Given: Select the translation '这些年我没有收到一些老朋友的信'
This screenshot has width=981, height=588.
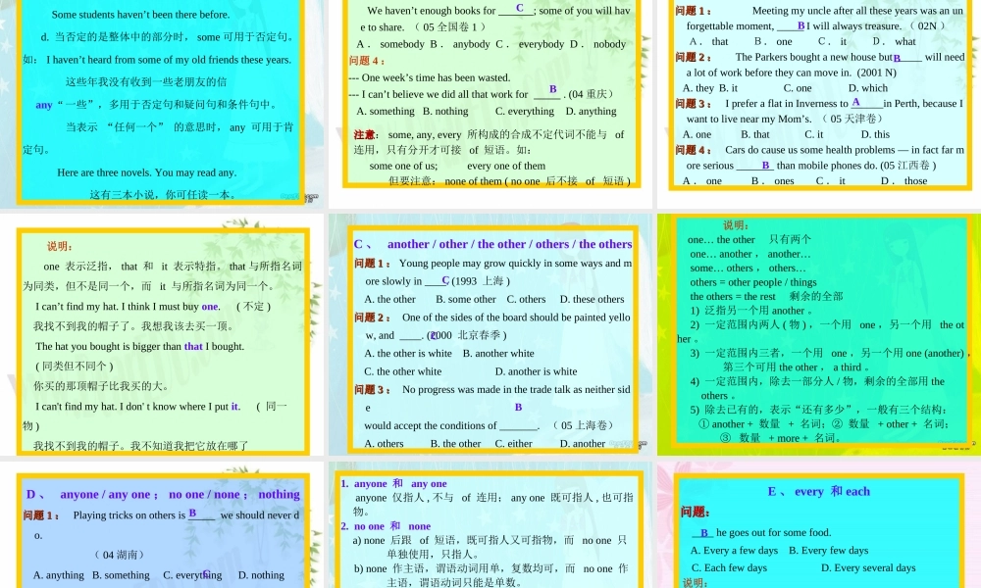Looking at the screenshot, I should (146, 82).
